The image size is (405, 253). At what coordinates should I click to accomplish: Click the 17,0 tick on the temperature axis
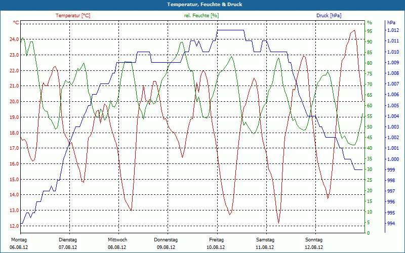[14, 148]
